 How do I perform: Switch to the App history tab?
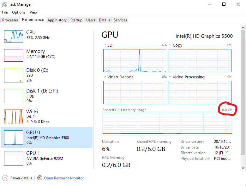coord(57,20)
